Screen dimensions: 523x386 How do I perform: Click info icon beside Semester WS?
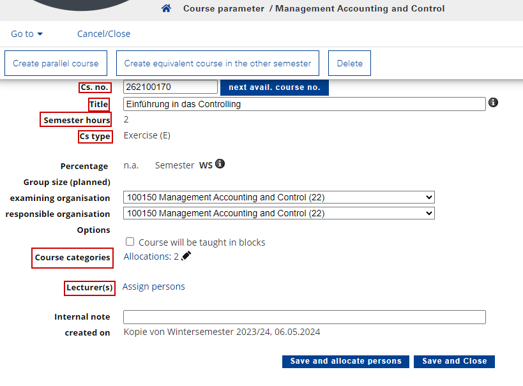coord(220,164)
